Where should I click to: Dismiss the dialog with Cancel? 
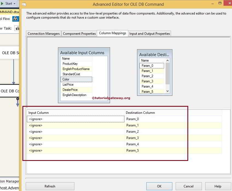(188, 186)
